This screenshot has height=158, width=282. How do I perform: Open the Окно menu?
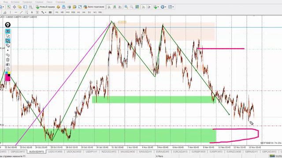click(49, 2)
